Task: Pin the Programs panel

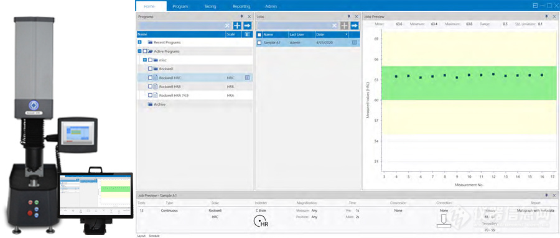Action: coord(242,16)
